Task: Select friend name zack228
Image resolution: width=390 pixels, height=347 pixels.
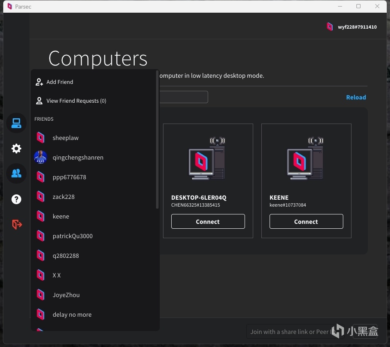Action: click(x=63, y=197)
